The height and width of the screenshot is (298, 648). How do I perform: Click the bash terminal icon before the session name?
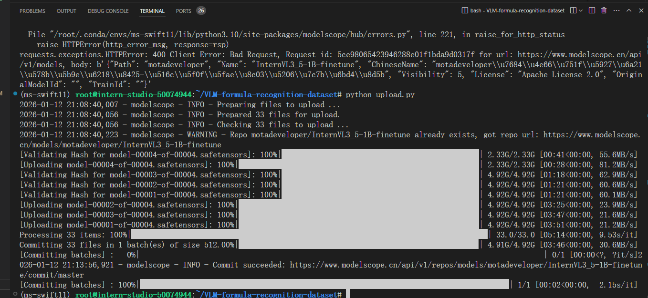click(465, 10)
